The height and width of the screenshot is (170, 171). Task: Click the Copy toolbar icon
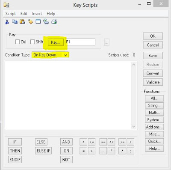tap(15, 22)
